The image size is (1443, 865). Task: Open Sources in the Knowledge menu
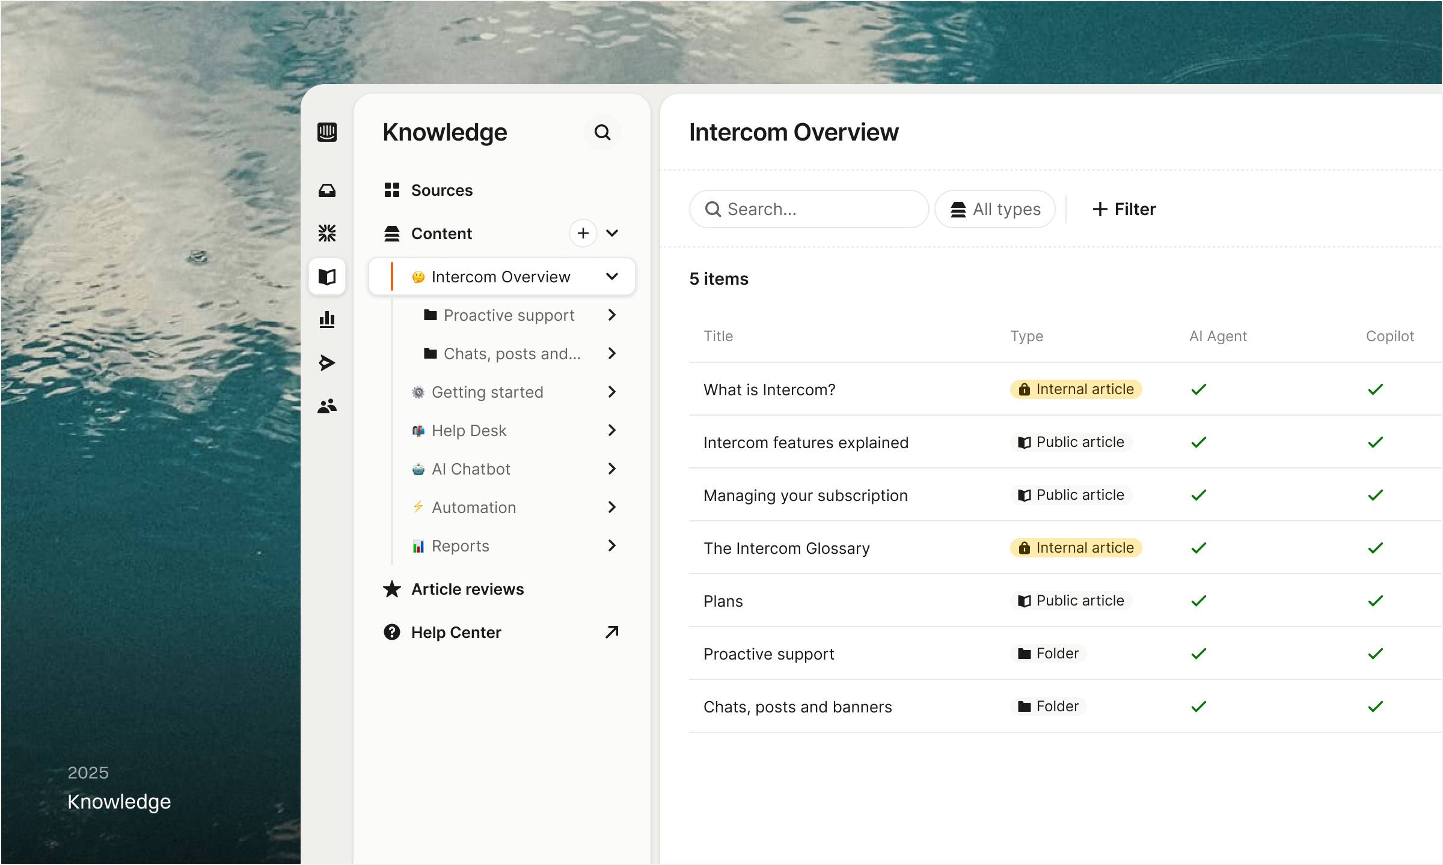pyautogui.click(x=441, y=190)
